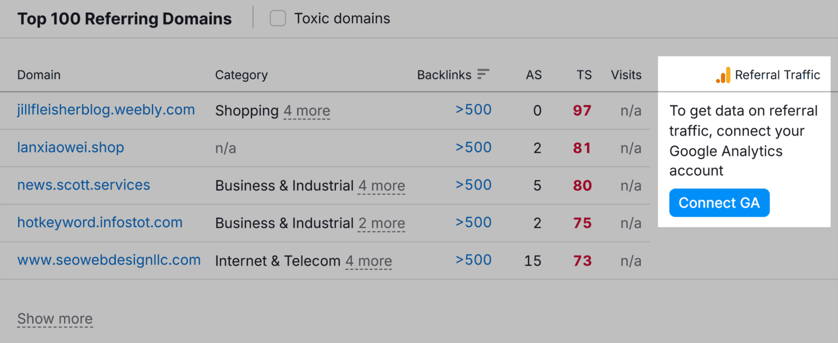This screenshot has height=343, width=838.
Task: Click the Category column header
Action: pos(241,74)
